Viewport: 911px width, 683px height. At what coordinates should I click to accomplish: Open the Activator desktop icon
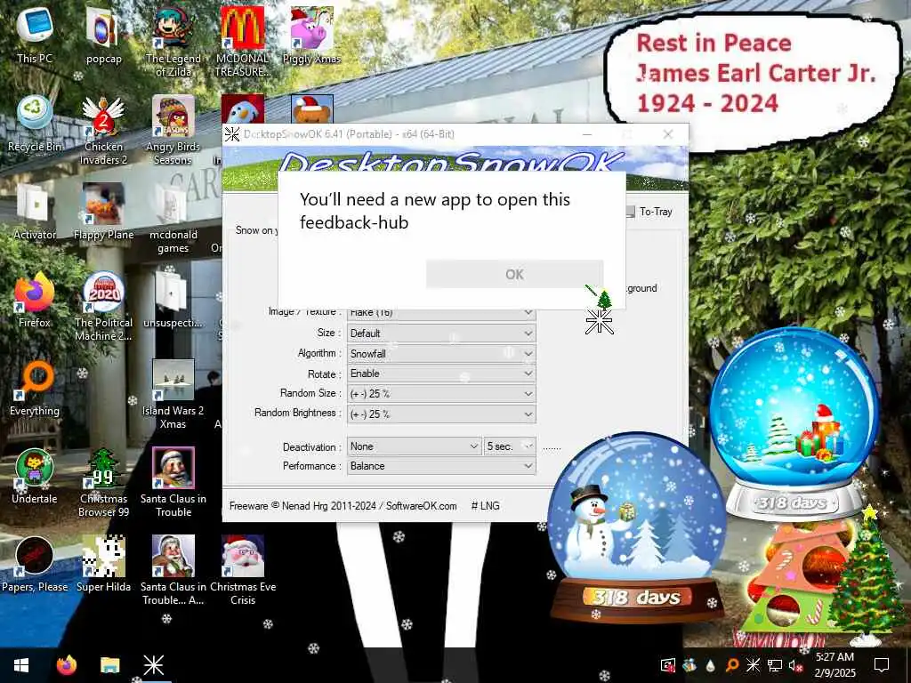[x=35, y=212]
